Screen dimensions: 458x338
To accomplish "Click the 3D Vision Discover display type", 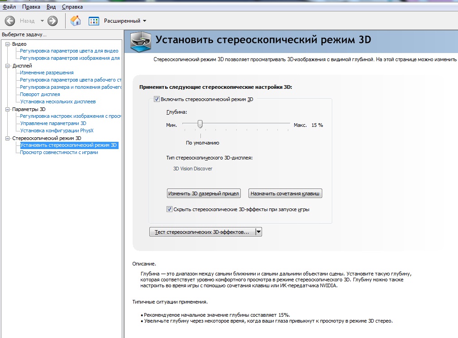I will click(193, 169).
